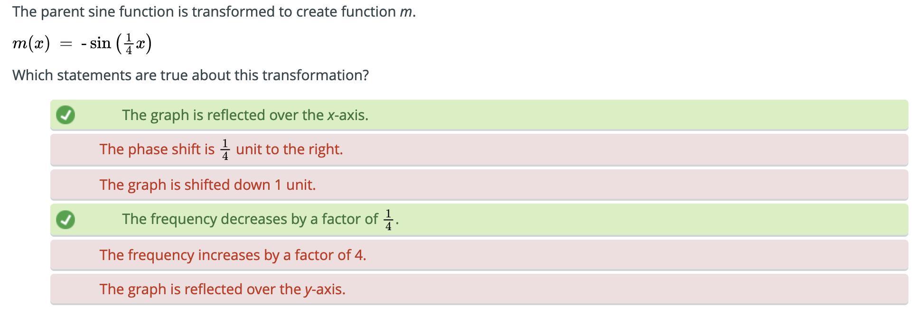This screenshot has width=917, height=317.
Task: Click the 1/4 fraction in the phase shift answer
Action: 225,149
